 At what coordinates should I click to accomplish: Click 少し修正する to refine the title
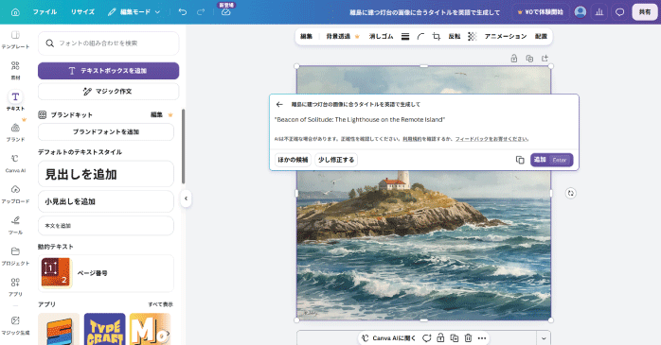click(x=336, y=160)
